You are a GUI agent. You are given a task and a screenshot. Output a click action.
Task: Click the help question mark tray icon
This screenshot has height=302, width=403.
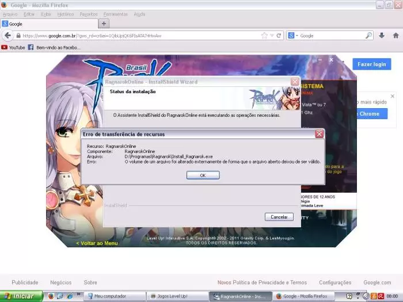pos(349,296)
